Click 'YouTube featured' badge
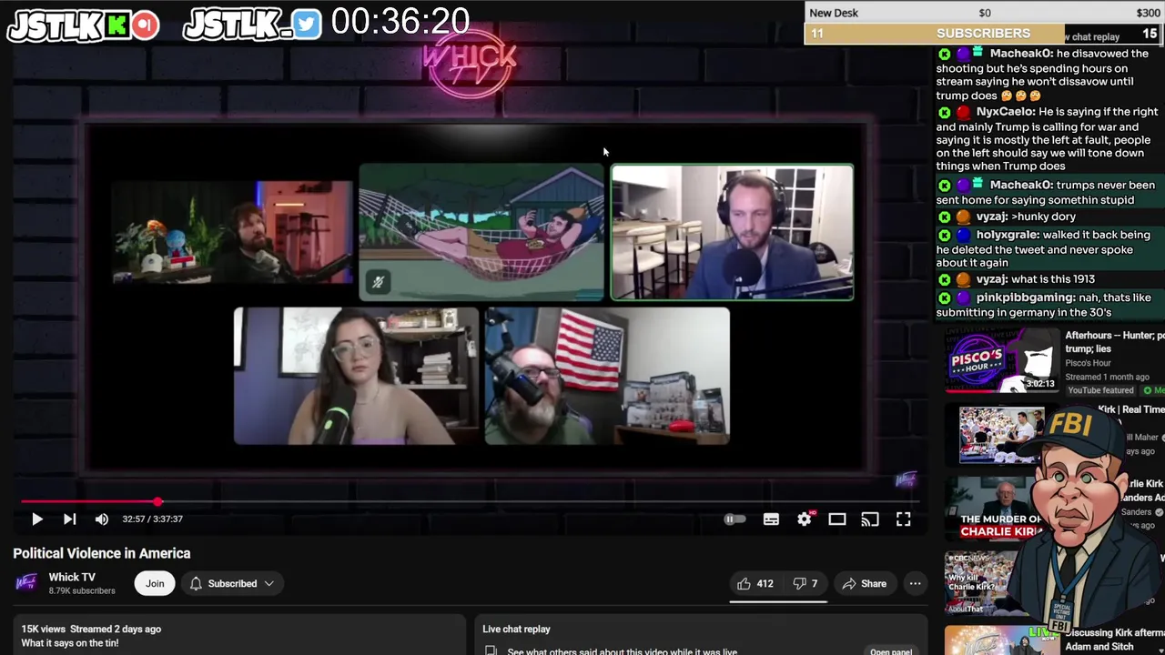Screen dimensions: 1165x655 (1100, 390)
